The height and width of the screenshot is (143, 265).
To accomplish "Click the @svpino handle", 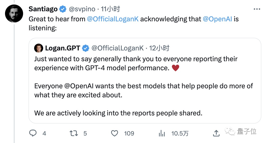I will tap(82, 9).
